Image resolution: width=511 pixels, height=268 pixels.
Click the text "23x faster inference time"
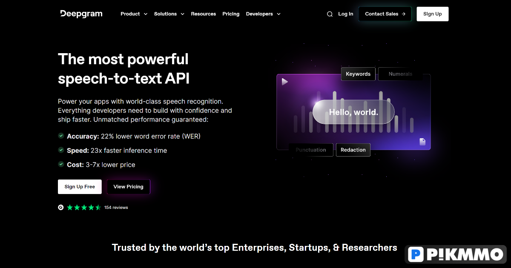[129, 150]
